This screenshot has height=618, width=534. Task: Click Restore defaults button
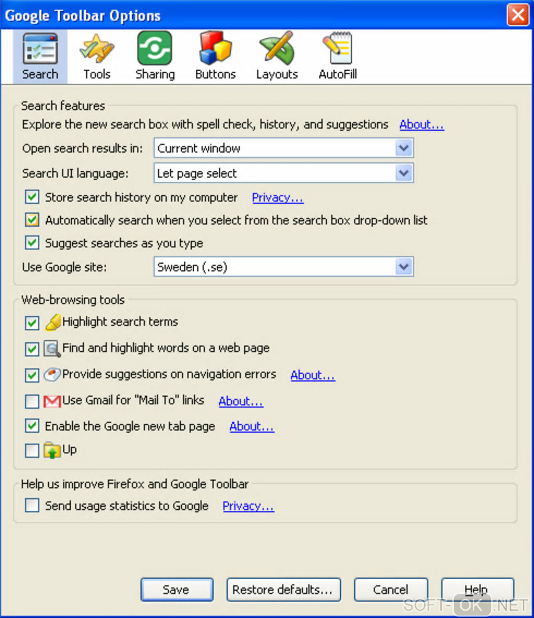coord(283,590)
